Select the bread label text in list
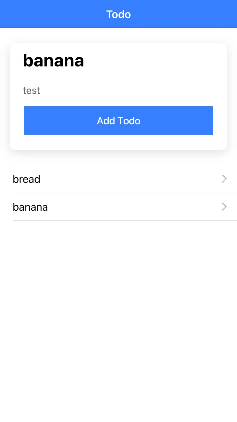 point(27,179)
